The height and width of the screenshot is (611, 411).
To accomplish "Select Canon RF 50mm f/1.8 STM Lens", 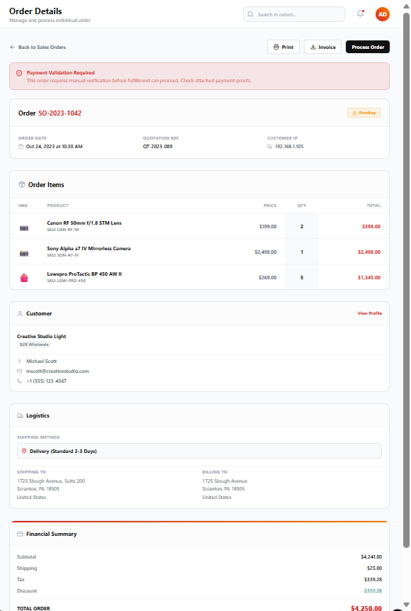I will tap(84, 223).
